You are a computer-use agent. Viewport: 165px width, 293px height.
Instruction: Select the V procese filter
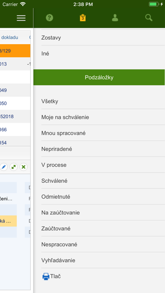(x=103, y=165)
